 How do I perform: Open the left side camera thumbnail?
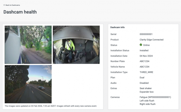point(28,45)
